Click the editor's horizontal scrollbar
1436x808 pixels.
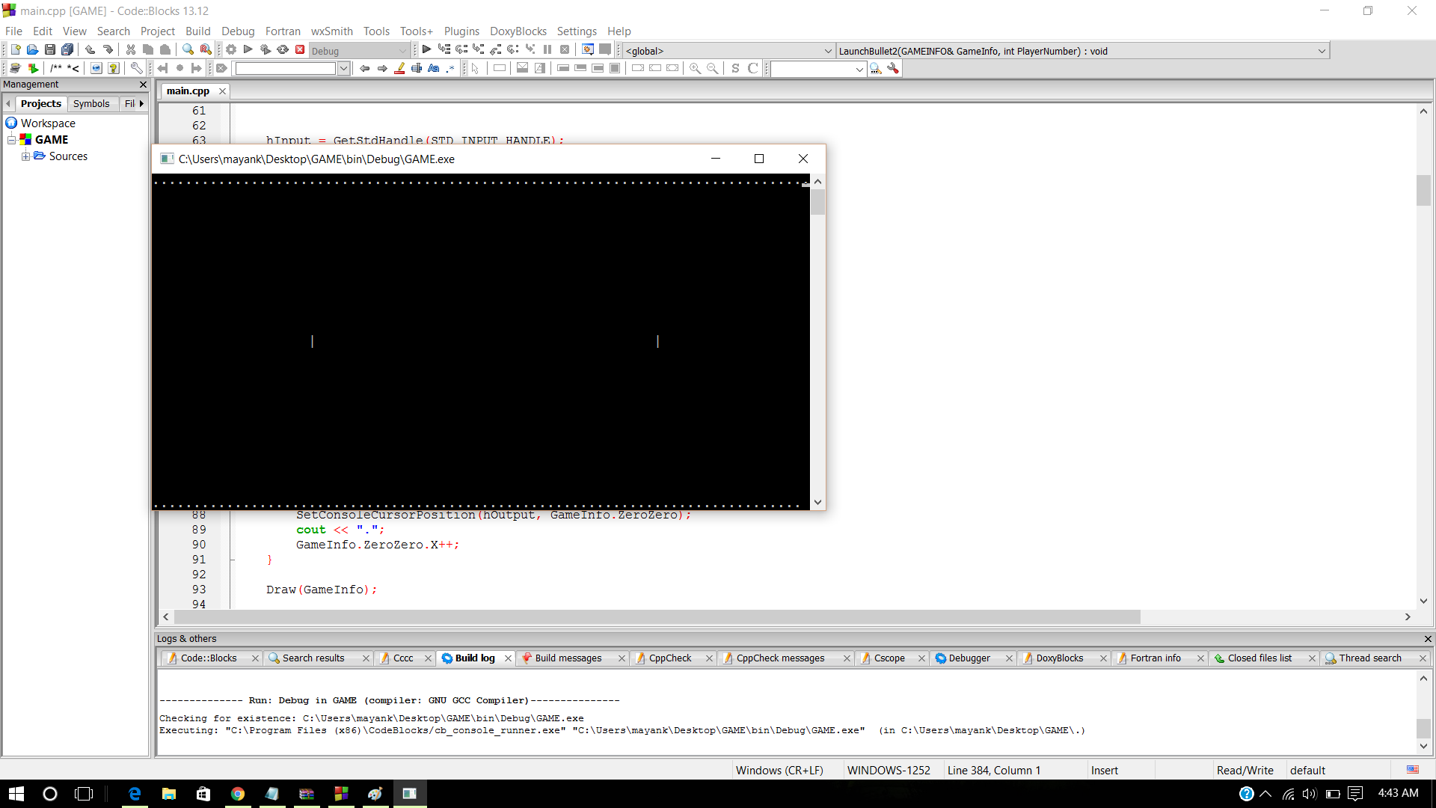coord(651,617)
